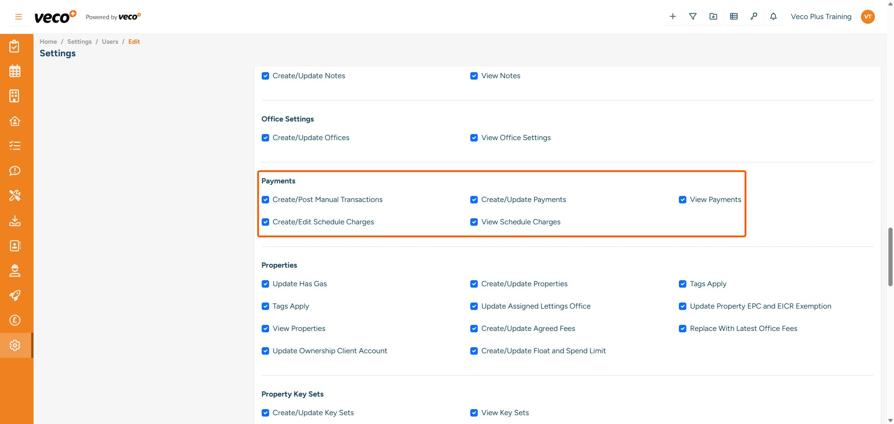Click the page vertical scrollbar thumb
The image size is (894, 424).
(x=890, y=256)
